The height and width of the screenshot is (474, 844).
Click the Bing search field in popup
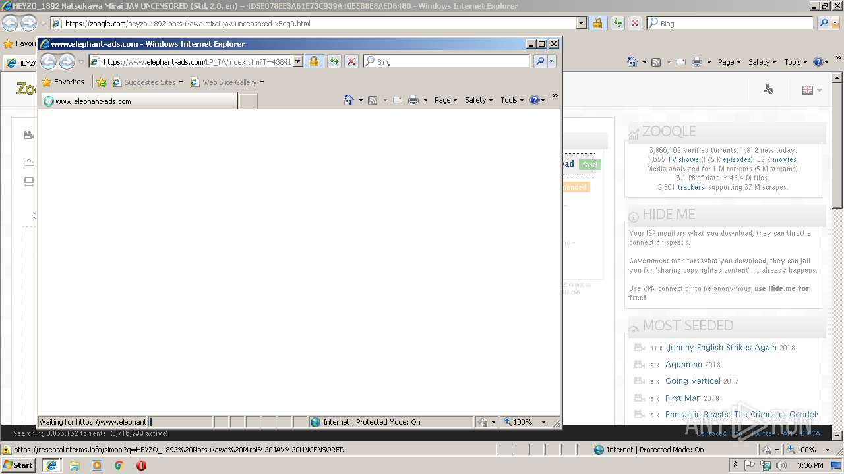446,61
